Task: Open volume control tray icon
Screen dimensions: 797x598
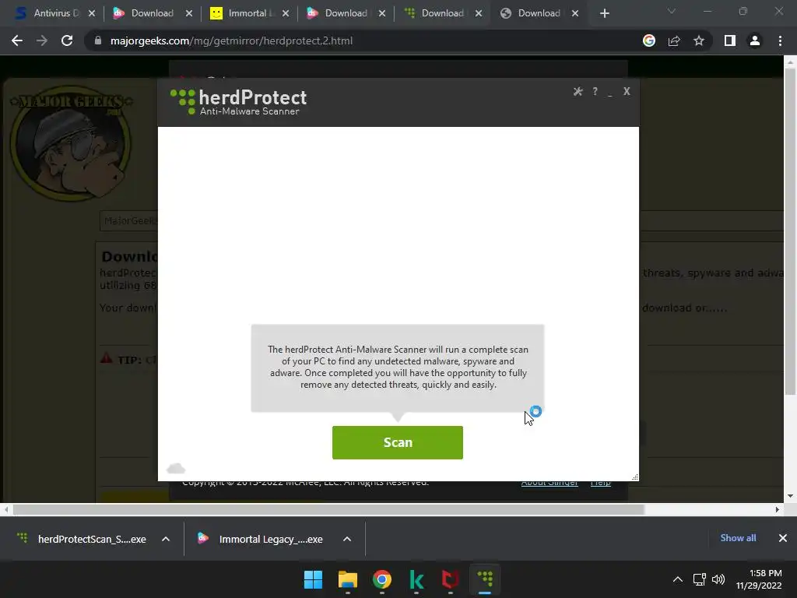Action: point(718,579)
